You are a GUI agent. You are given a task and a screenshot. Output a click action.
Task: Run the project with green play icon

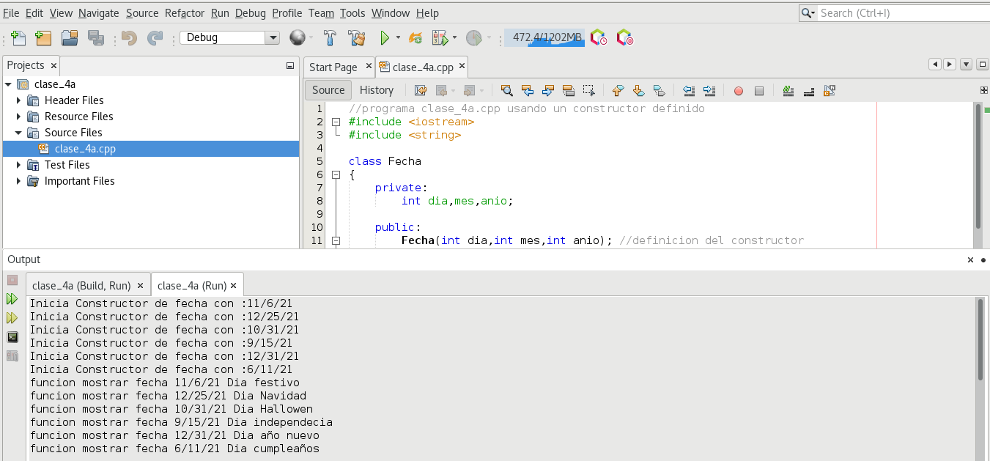(384, 38)
